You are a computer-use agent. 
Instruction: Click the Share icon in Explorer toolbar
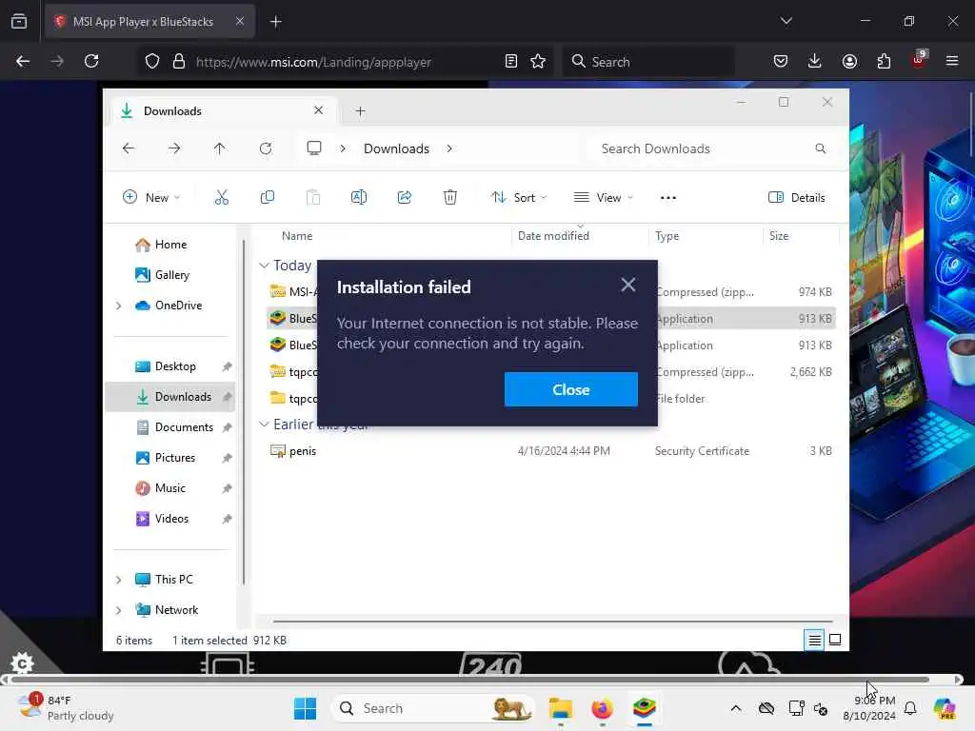pos(404,198)
